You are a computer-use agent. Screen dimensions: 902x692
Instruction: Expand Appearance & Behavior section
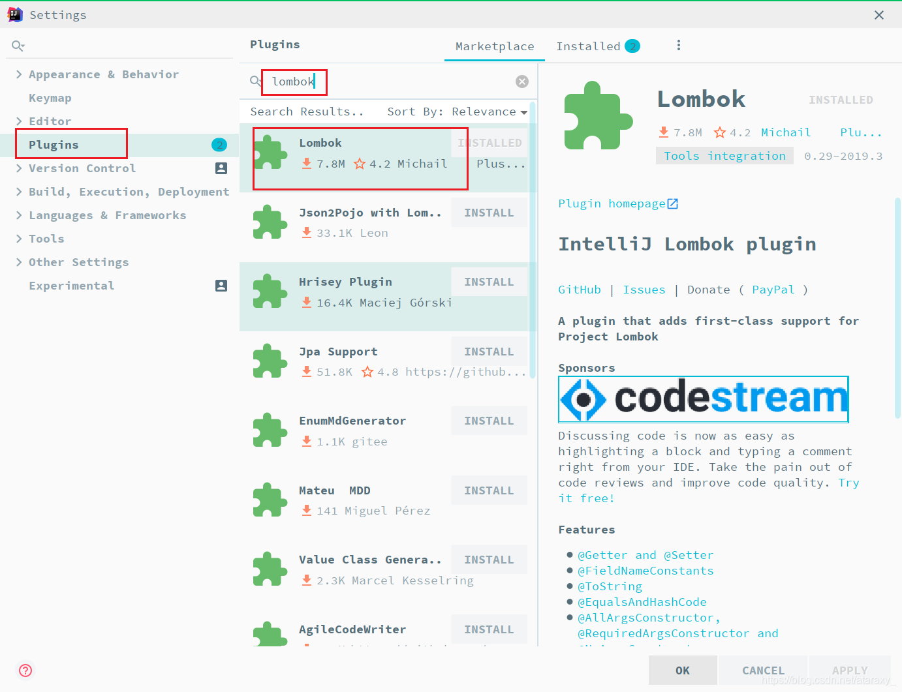[19, 74]
